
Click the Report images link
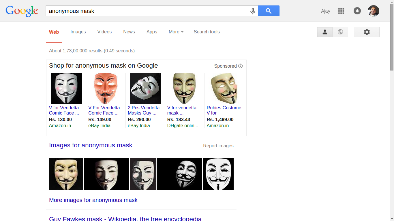pyautogui.click(x=218, y=146)
